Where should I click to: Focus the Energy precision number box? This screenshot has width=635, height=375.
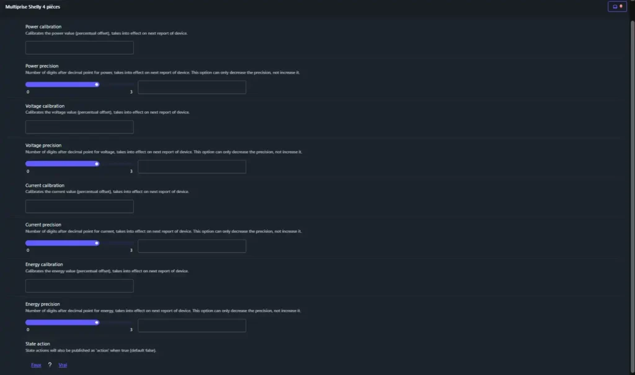[x=192, y=325]
